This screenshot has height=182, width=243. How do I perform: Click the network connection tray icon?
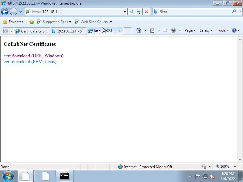pyautogui.click(x=205, y=176)
